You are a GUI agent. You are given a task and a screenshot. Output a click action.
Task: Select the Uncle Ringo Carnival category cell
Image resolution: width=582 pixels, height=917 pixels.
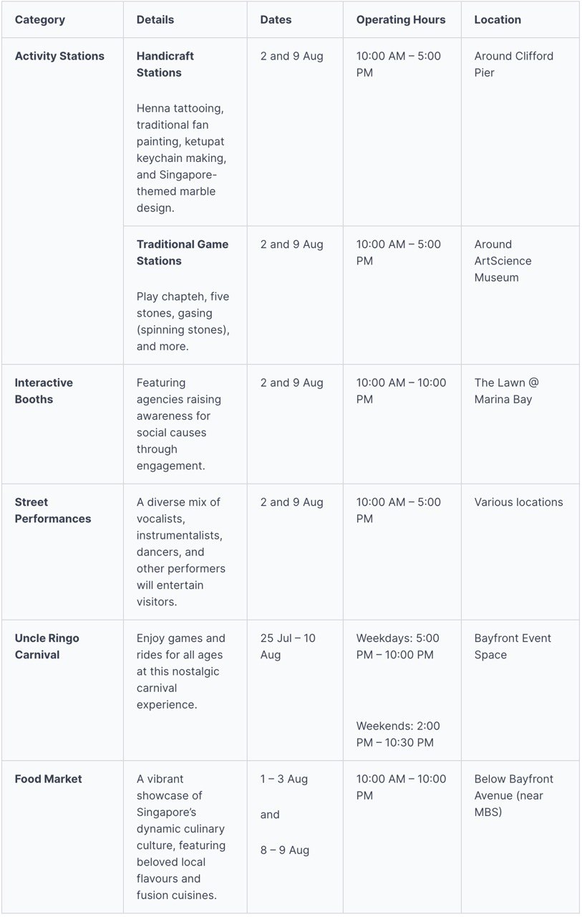coord(47,646)
